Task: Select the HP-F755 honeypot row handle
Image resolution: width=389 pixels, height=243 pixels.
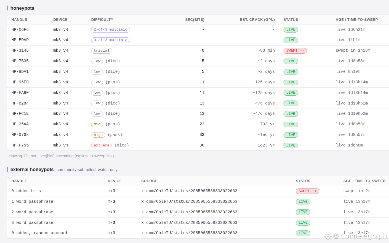Action: tap(20, 145)
